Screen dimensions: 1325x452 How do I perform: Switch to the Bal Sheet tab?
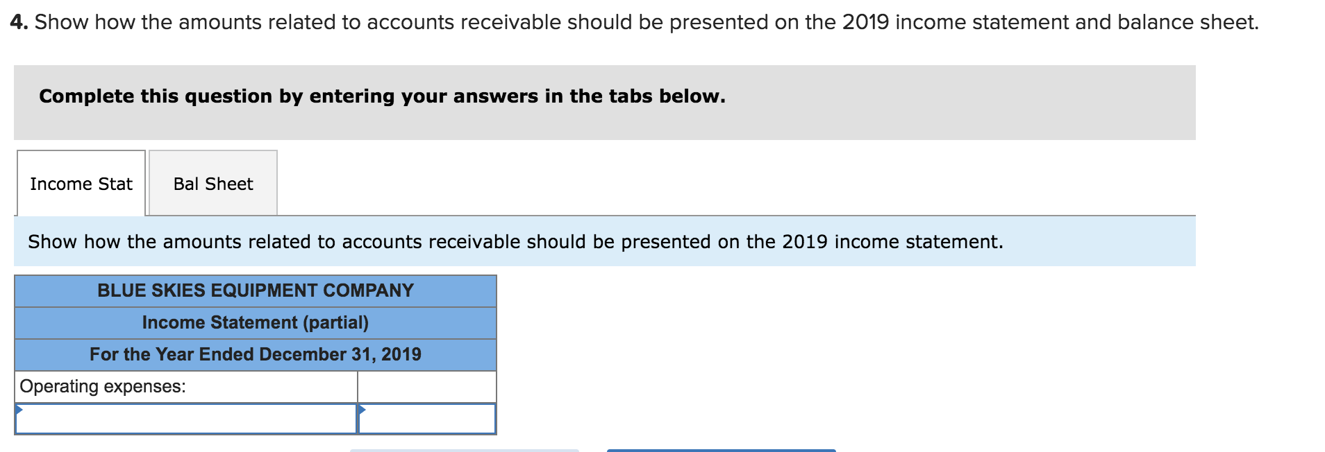(x=212, y=184)
